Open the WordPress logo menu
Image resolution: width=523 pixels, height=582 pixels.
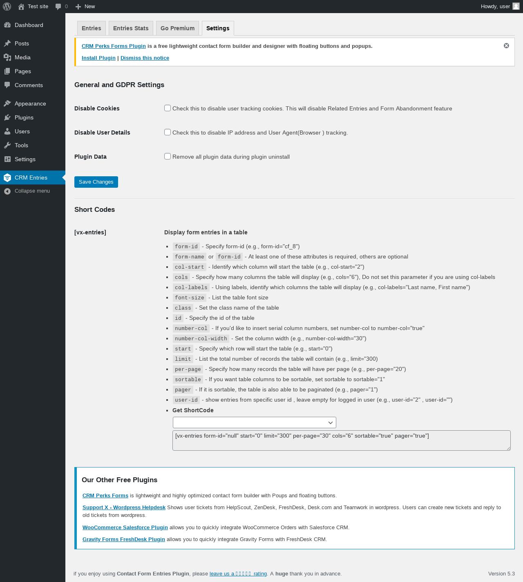[7, 7]
